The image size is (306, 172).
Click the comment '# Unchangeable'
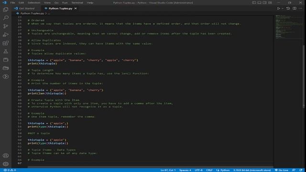coord(40,30)
